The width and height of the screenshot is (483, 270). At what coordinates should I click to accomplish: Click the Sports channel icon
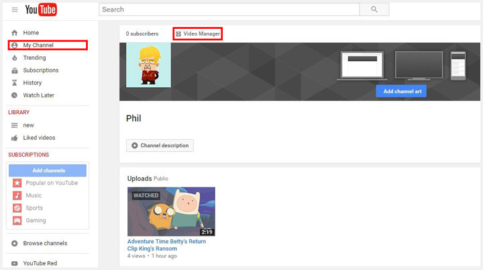[17, 208]
